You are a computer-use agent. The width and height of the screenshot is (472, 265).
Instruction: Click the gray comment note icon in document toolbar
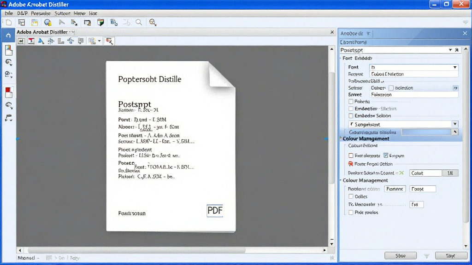[x=80, y=41]
